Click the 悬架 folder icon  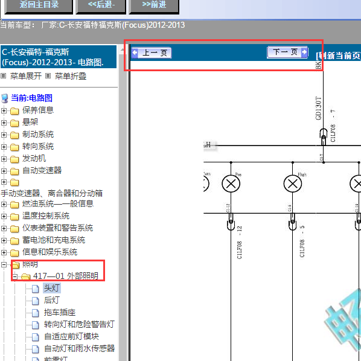point(14,123)
